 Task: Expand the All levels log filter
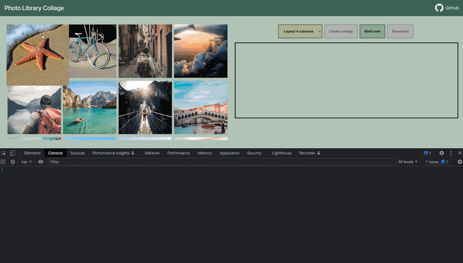tap(407, 162)
